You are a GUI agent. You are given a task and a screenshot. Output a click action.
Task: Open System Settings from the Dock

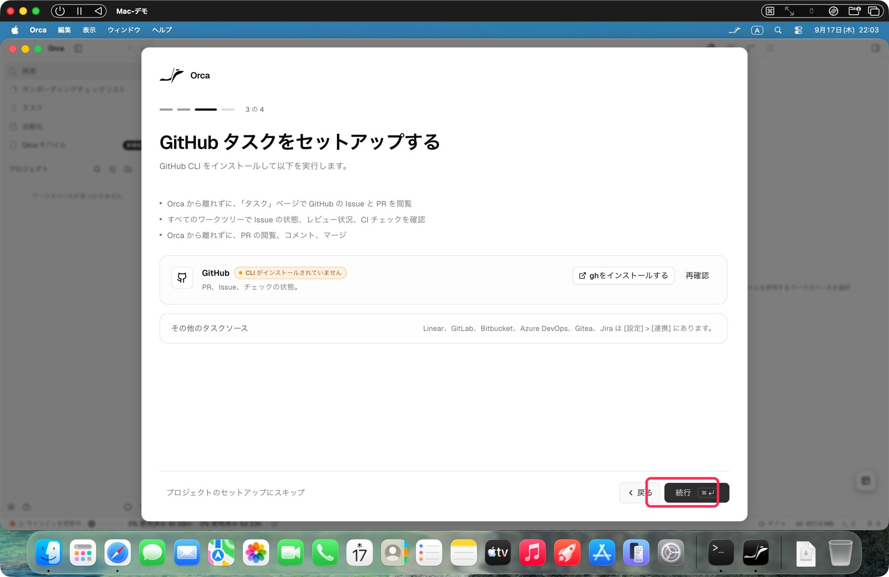pyautogui.click(x=671, y=552)
